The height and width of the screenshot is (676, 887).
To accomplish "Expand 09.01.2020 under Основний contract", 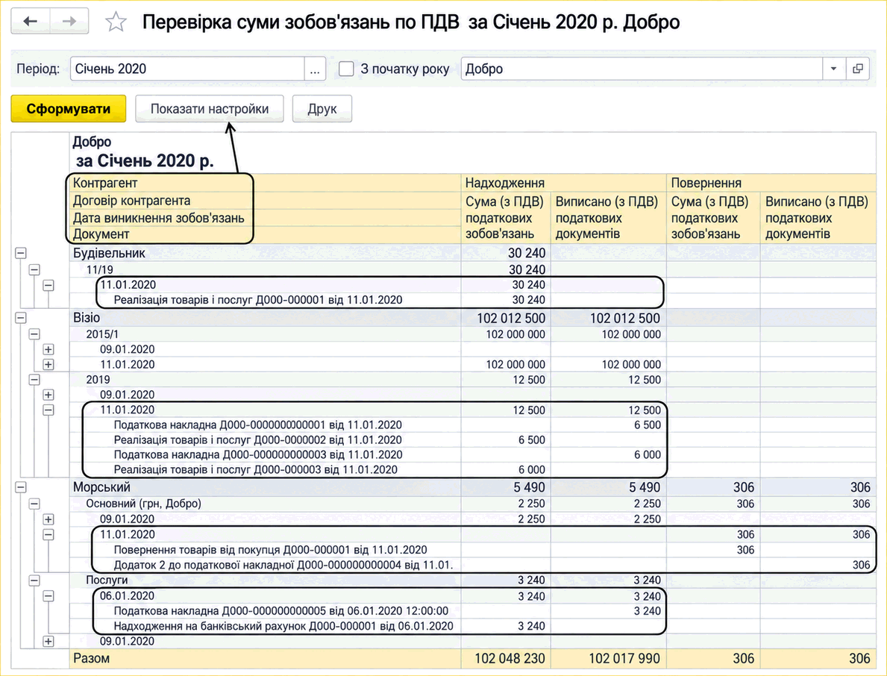I will point(48,519).
